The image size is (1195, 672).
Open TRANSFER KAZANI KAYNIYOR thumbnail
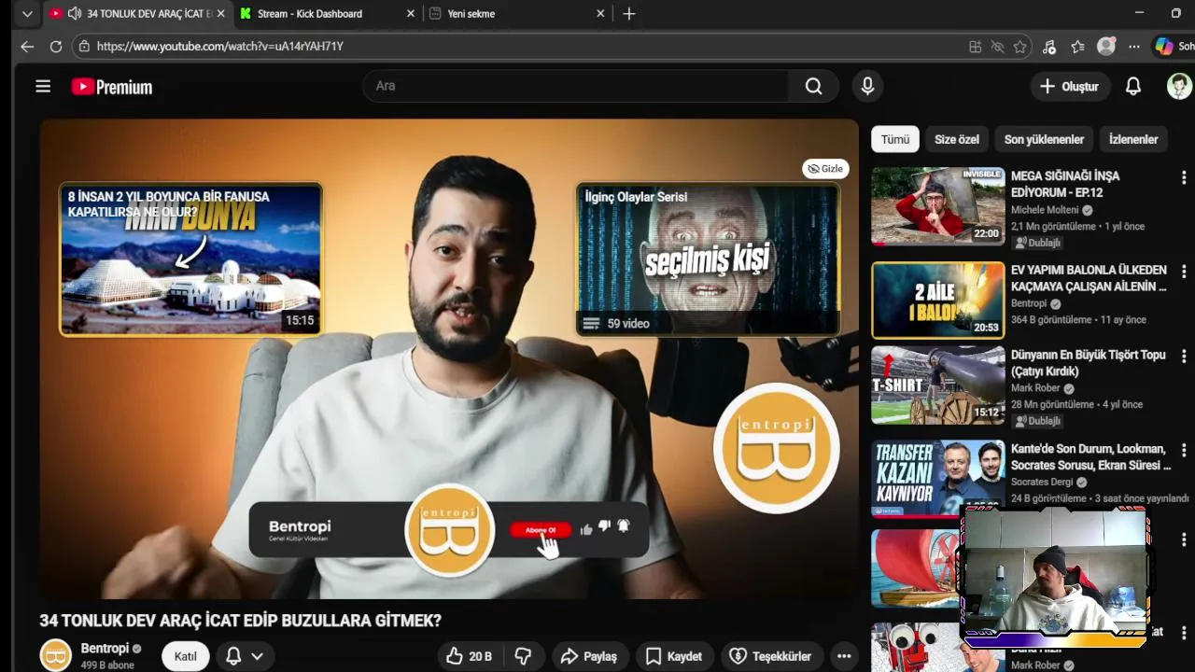click(x=938, y=478)
